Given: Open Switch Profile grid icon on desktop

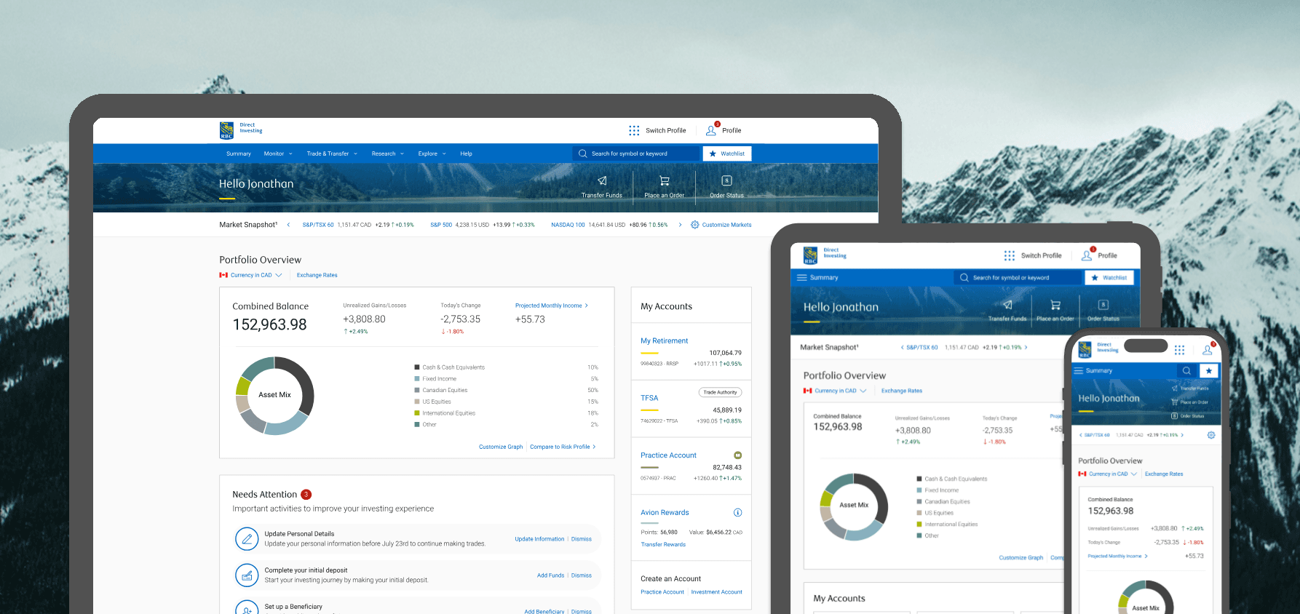Looking at the screenshot, I should tap(634, 130).
